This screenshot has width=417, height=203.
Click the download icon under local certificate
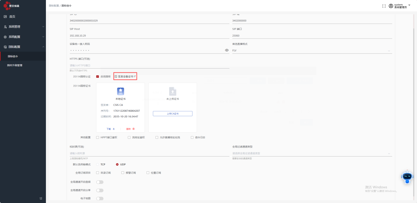pos(114,129)
